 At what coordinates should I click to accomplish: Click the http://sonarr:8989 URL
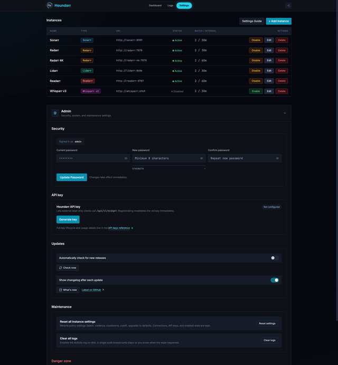129,40
